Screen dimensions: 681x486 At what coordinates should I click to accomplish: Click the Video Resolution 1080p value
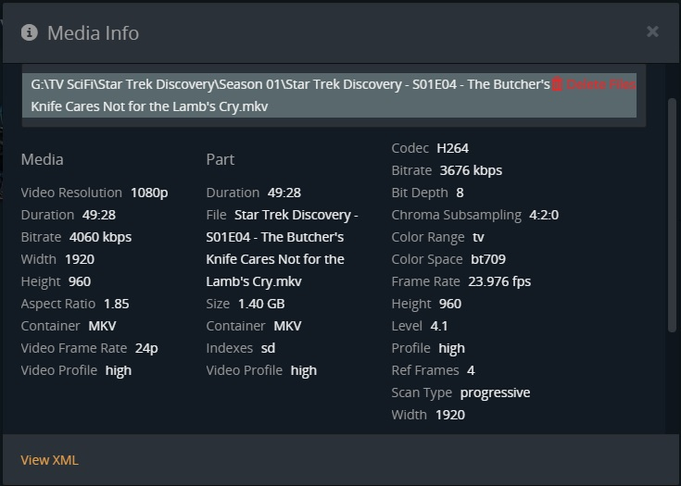click(149, 193)
